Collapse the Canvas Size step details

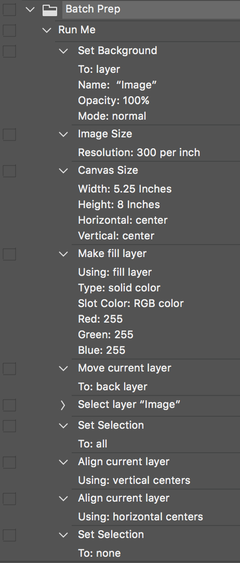[63, 171]
